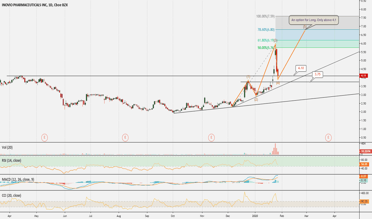Screen dimensions: 372x219
Task: Click the 1.00 price axis value
Action: point(363,129)
